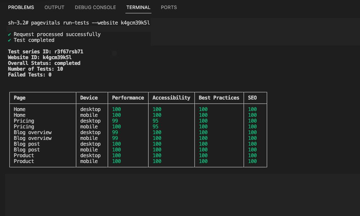Switch to the PROBLEMS tab
Viewport: 360px width, 216px height.
pos(21,7)
